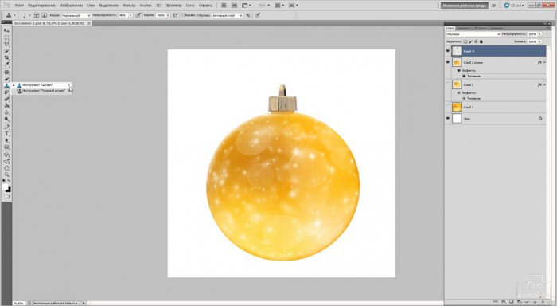Screen dimensions: 557x306
Task: Open the Файл menu
Action: [19, 6]
